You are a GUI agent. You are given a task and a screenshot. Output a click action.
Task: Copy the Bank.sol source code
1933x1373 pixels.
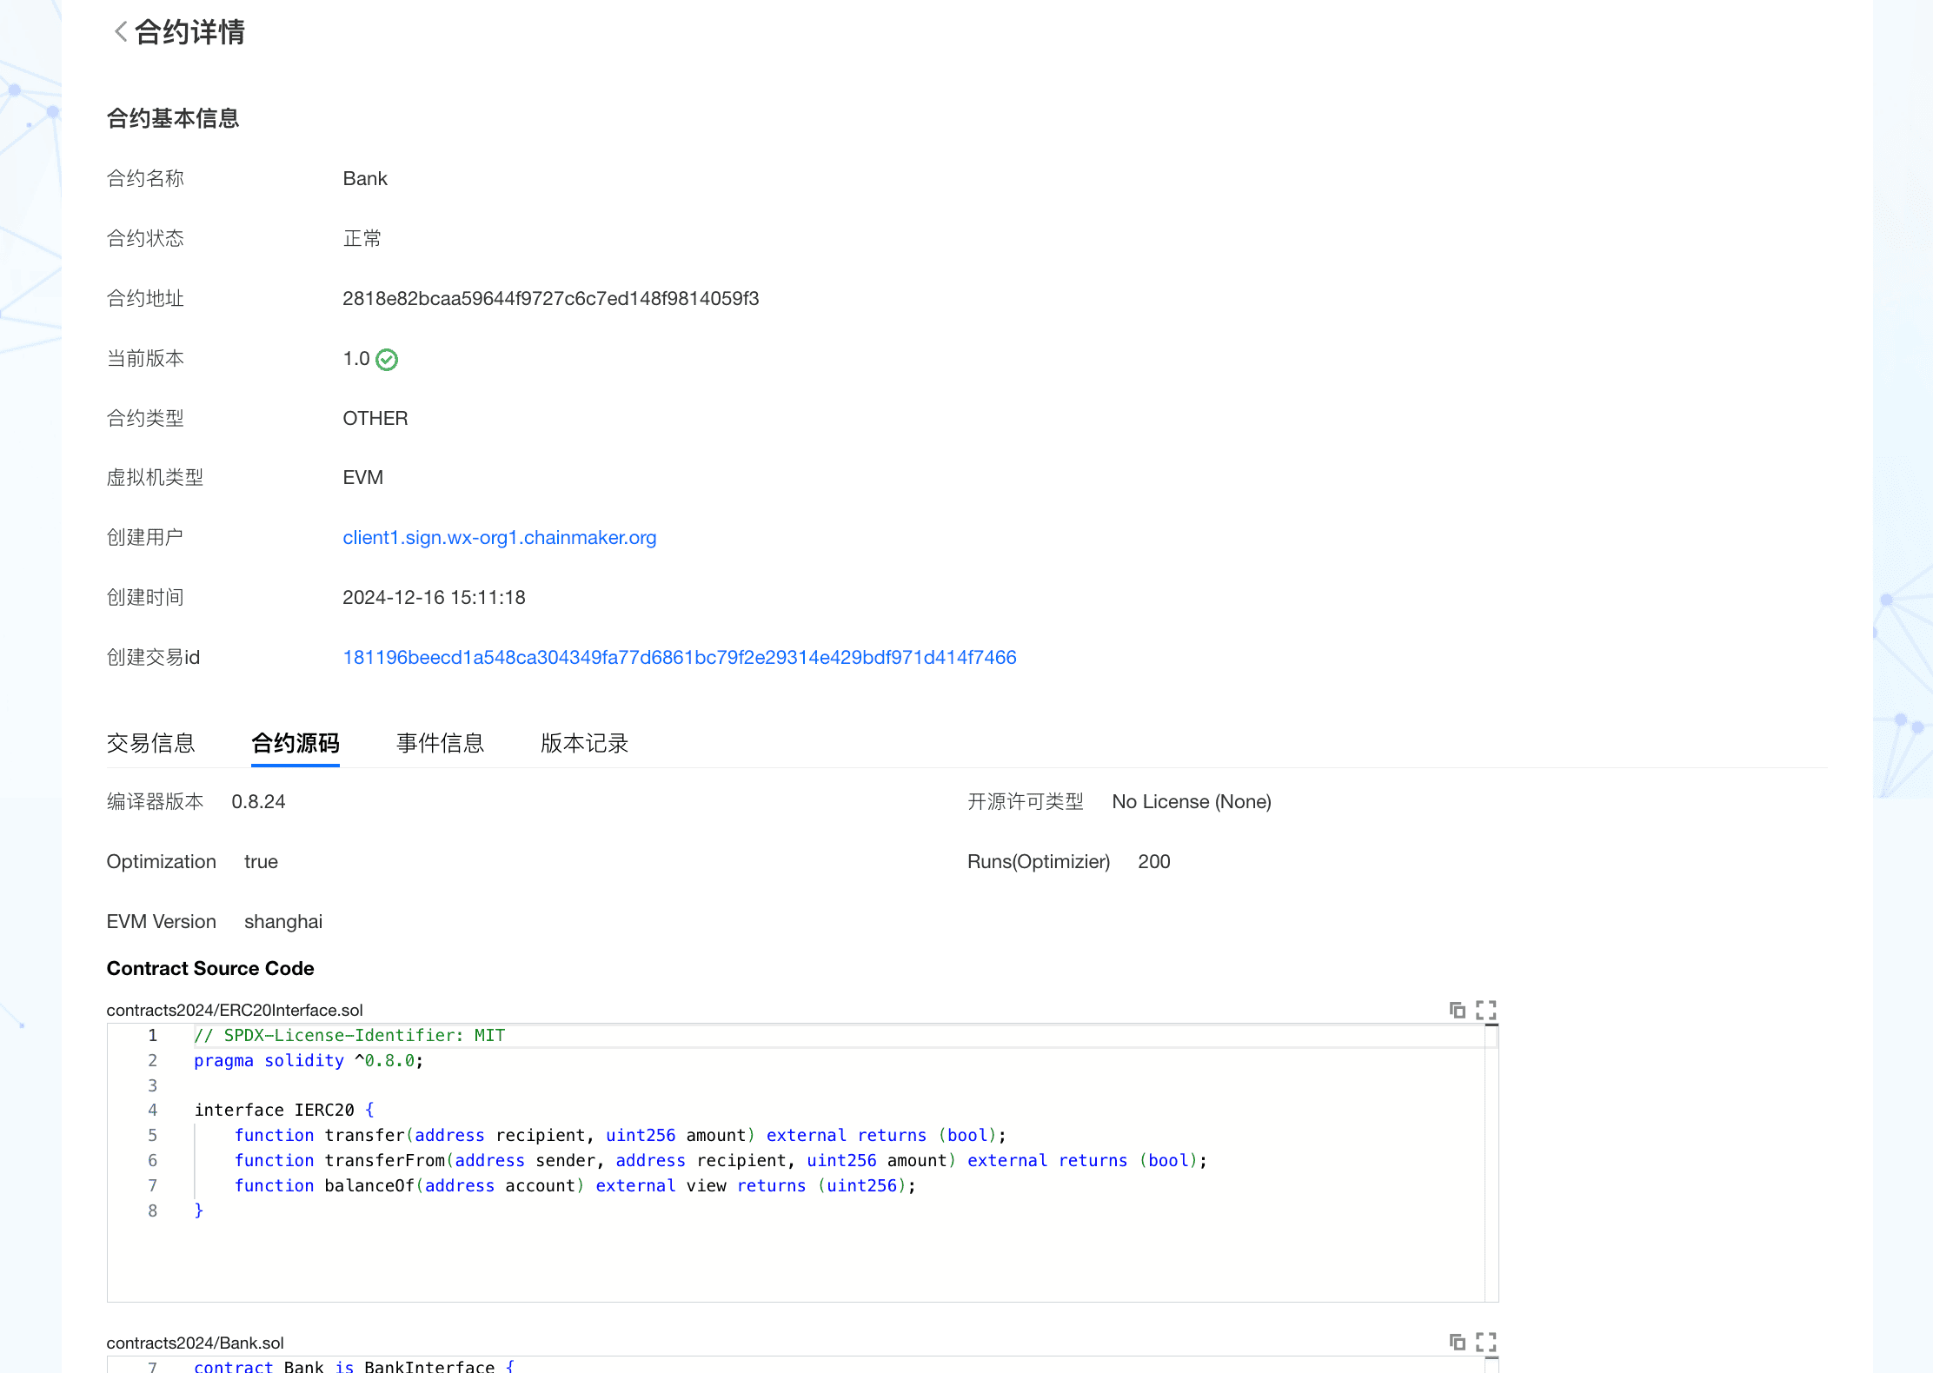point(1458,1342)
